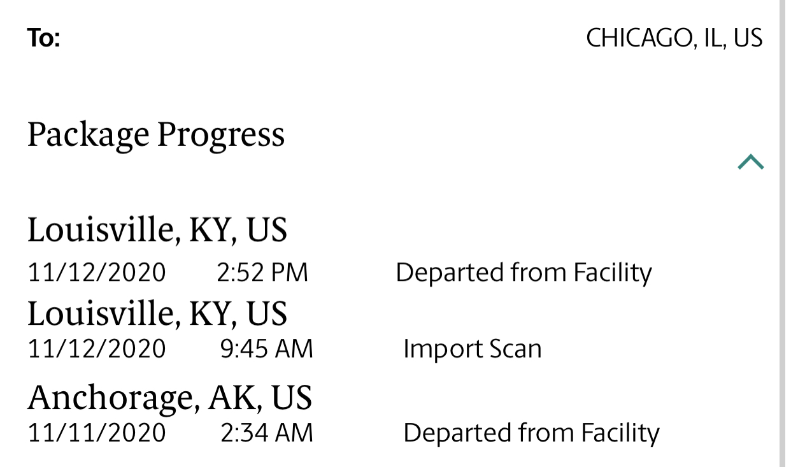Click the 2:52 PM timestamp
791x467 pixels.
(262, 273)
